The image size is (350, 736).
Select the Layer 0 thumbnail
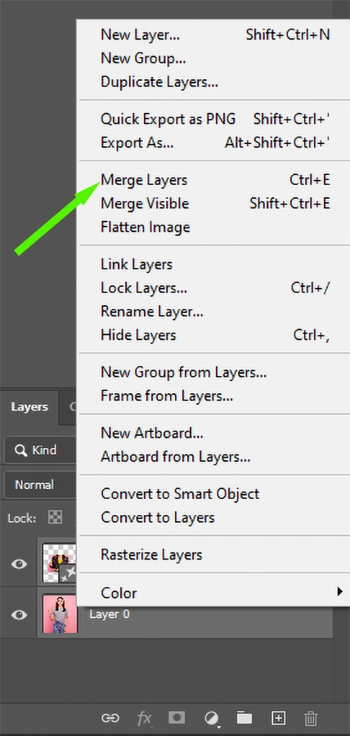click(60, 614)
